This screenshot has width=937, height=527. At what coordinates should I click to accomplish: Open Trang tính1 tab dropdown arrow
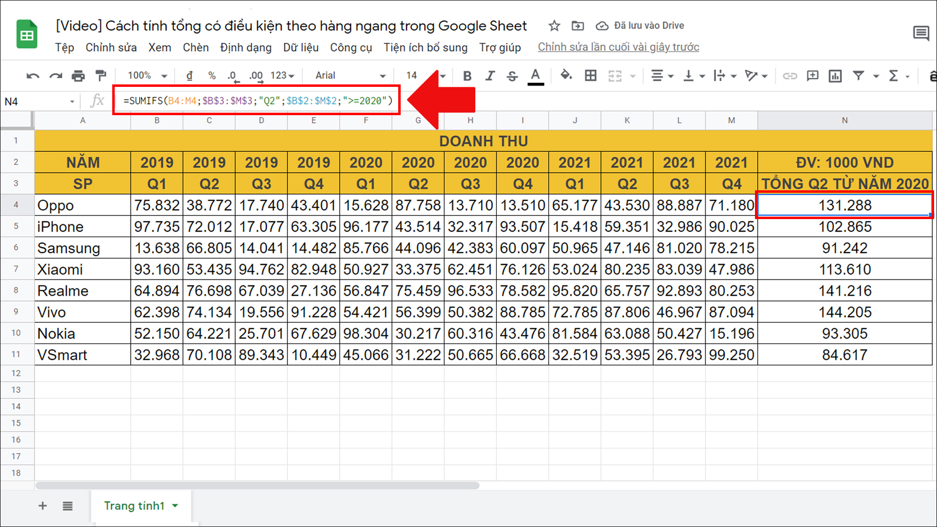[175, 506]
